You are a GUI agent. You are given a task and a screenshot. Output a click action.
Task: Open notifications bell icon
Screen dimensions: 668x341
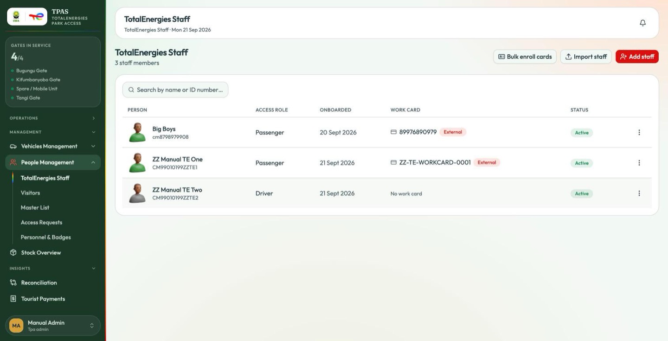click(642, 23)
